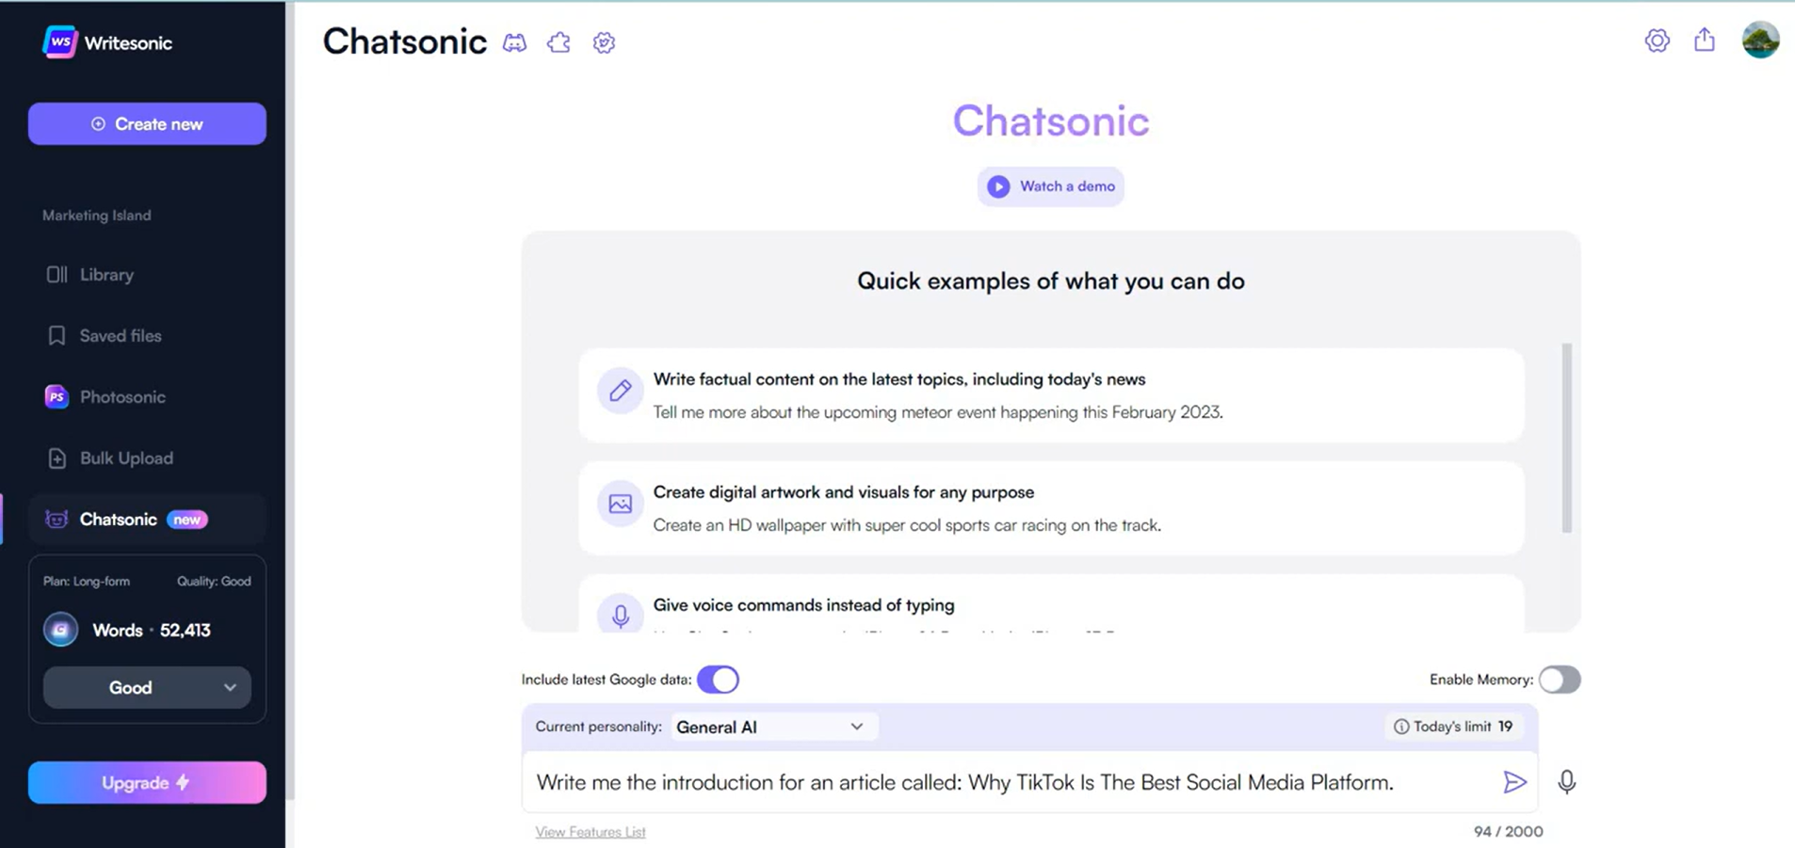Open the Discord icon beside Chatsonic title
Image resolution: width=1795 pixels, height=848 pixels.
514,42
